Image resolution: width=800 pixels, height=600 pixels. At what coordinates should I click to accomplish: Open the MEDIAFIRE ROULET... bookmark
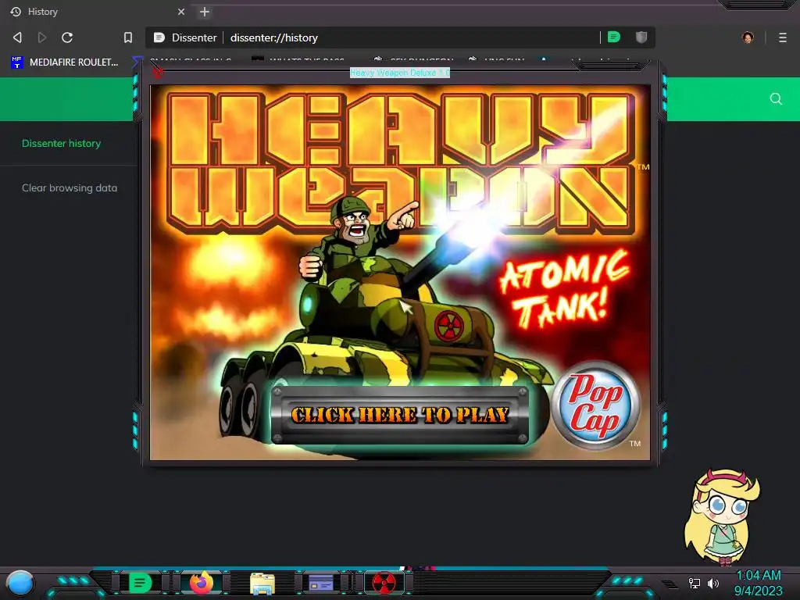65,62
